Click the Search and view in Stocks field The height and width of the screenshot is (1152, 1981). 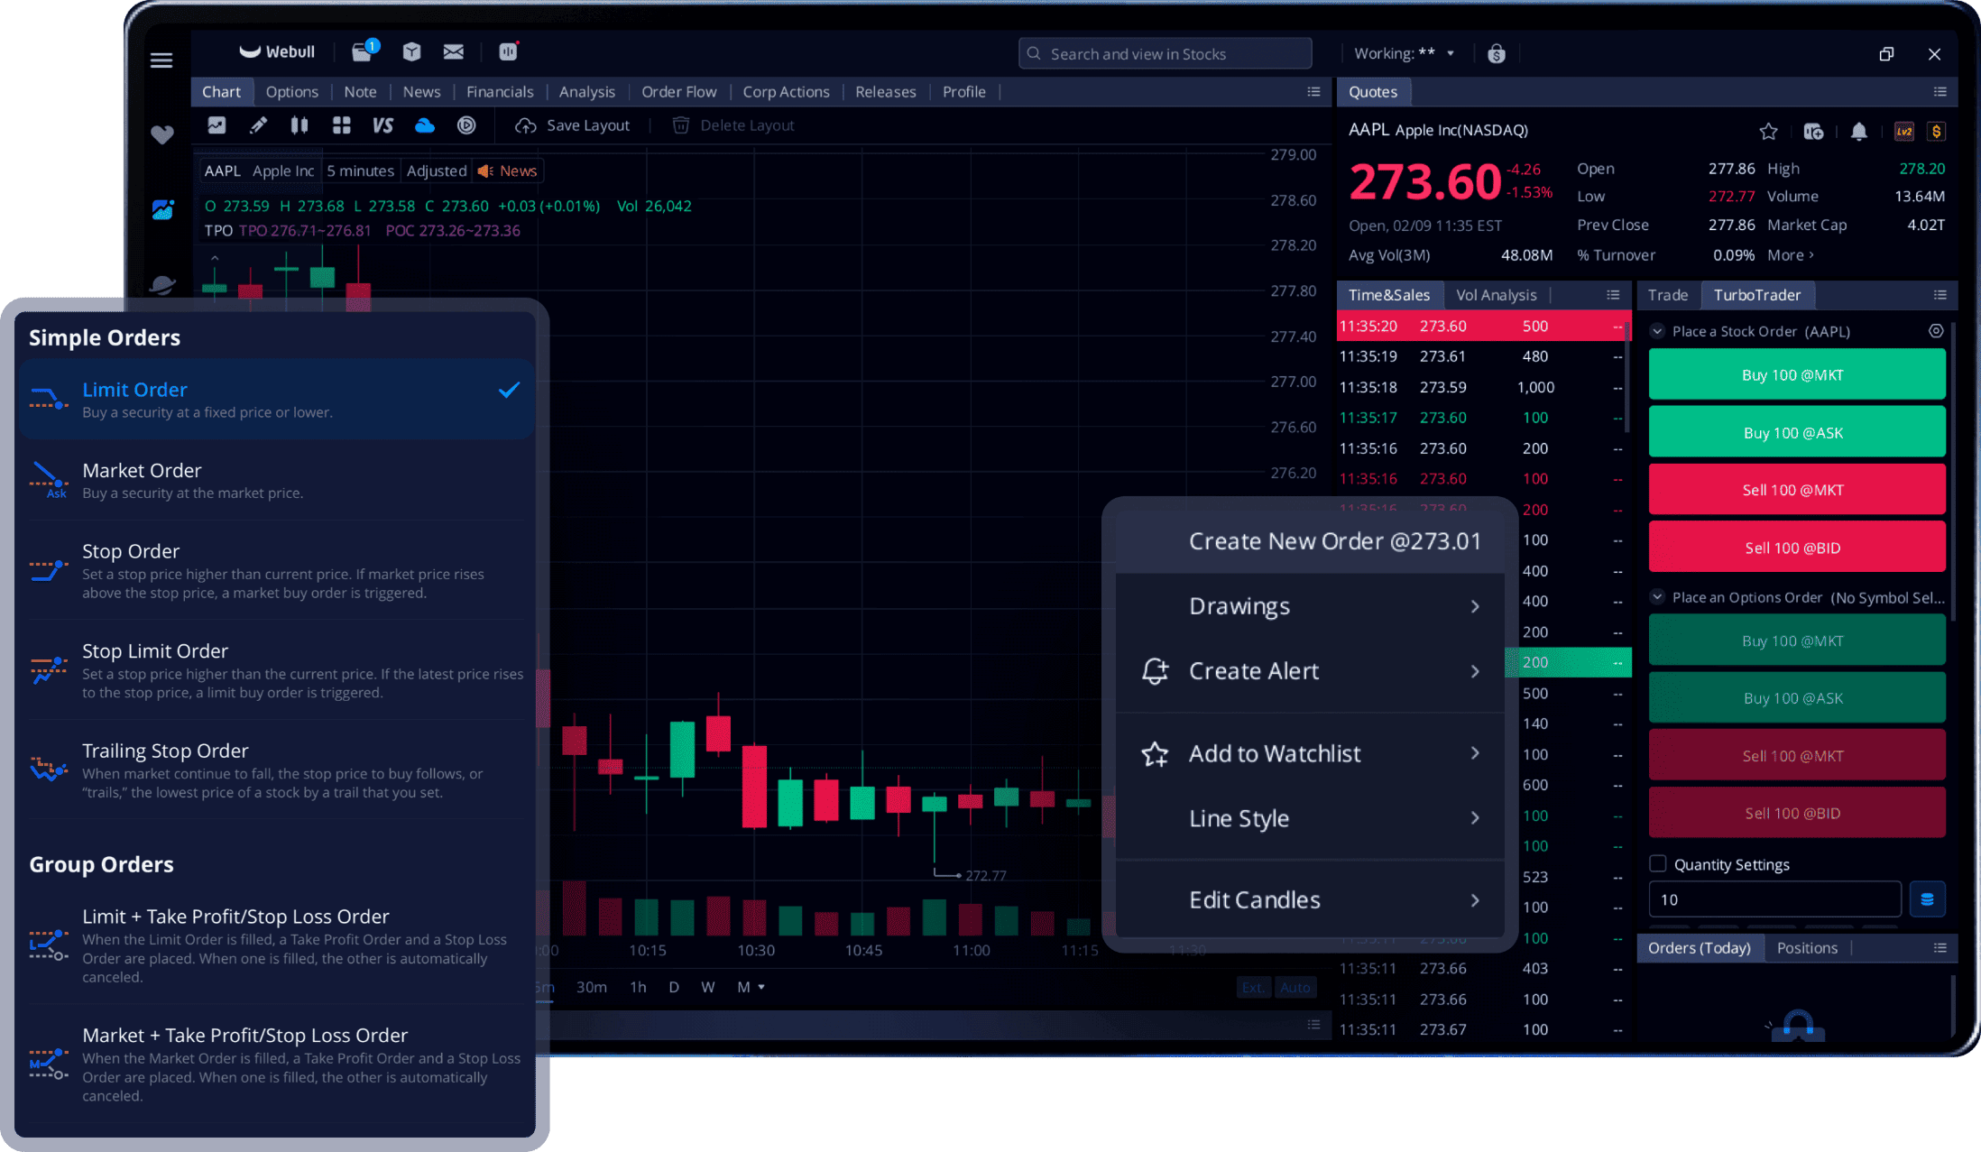pyautogui.click(x=1165, y=53)
